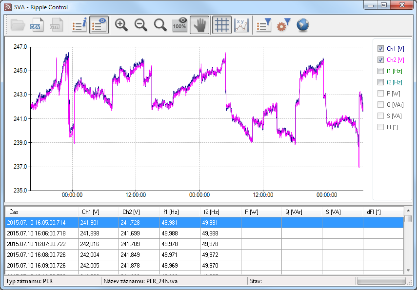Uncheck the Ch1 [V] checkbox
Image resolution: width=417 pixels, height=290 pixels.
pyautogui.click(x=380, y=49)
